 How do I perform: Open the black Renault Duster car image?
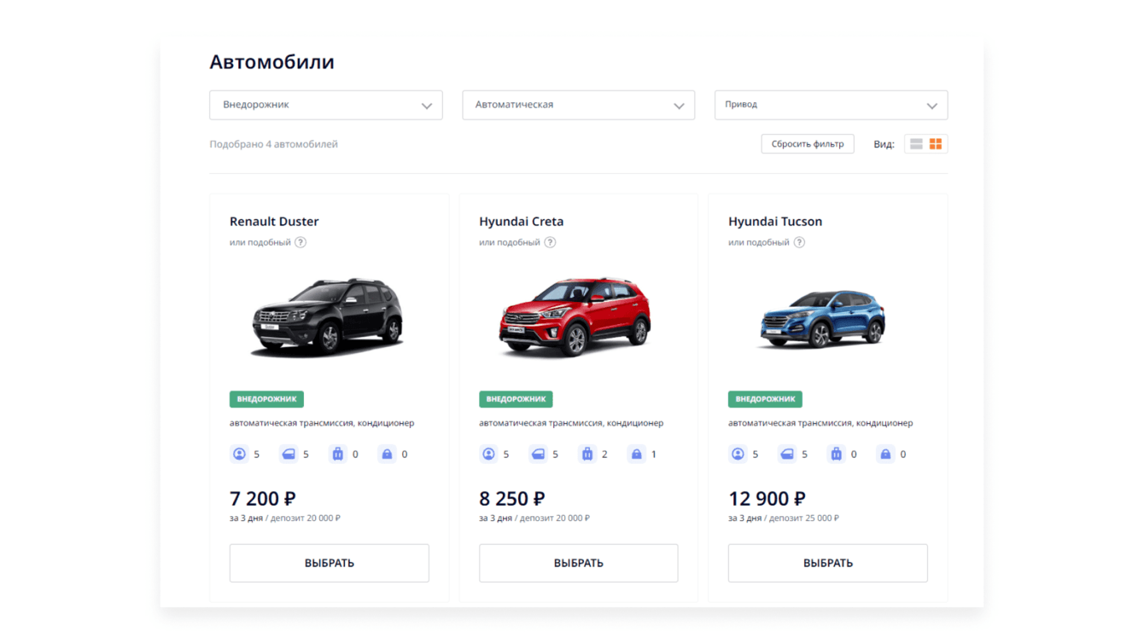pos(329,316)
